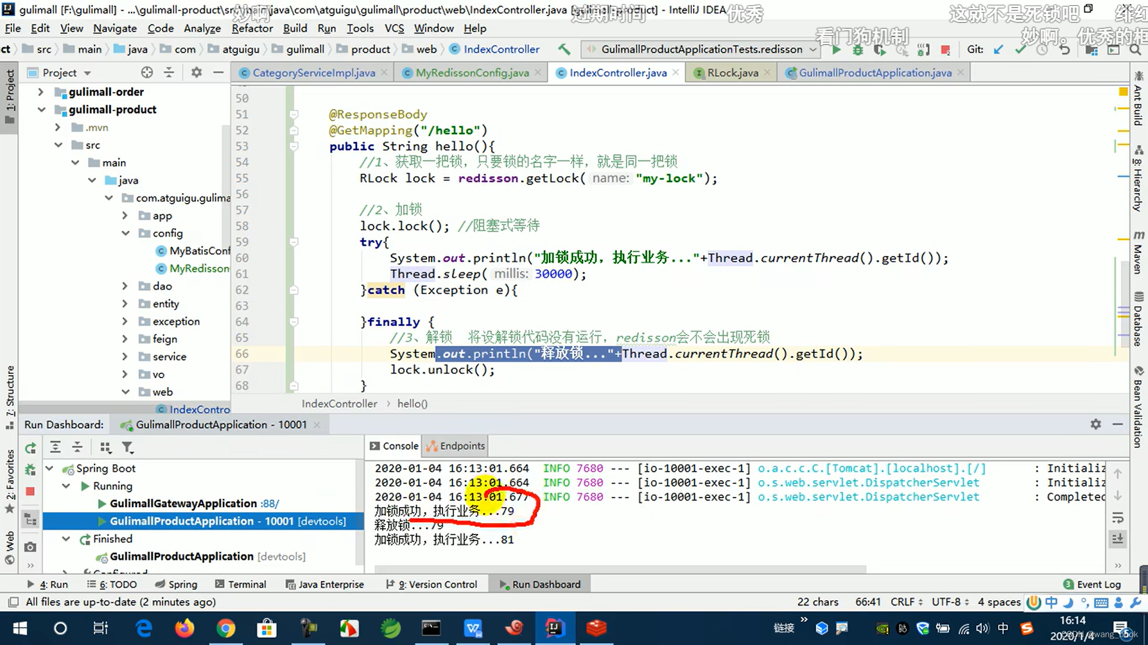Collapse the Spring Boot node in dashboard

50,468
